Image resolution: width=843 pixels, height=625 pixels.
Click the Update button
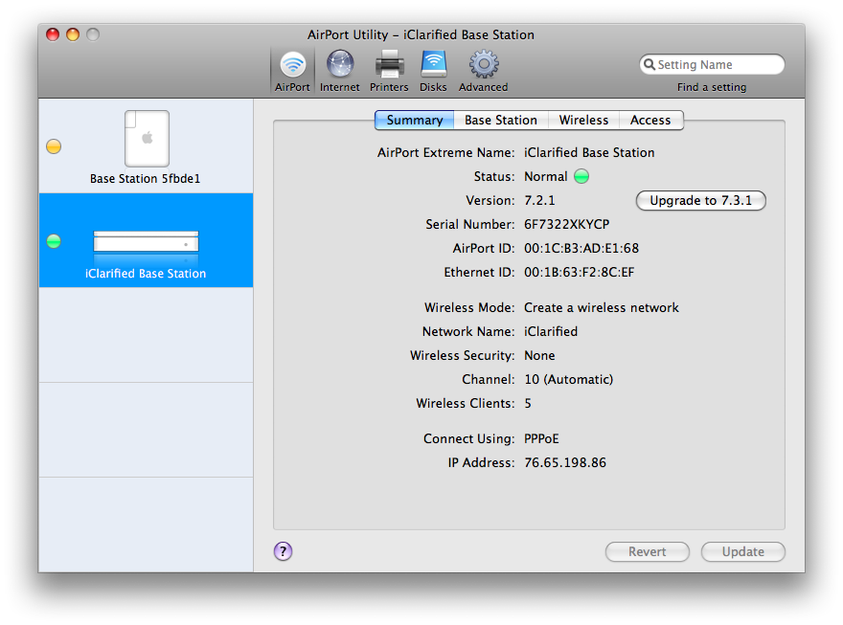tap(742, 552)
